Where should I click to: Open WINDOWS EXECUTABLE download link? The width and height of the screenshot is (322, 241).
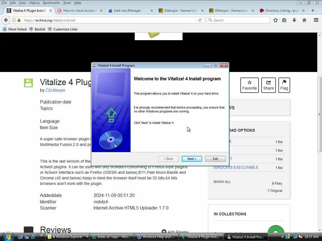pyautogui.click(x=236, y=167)
